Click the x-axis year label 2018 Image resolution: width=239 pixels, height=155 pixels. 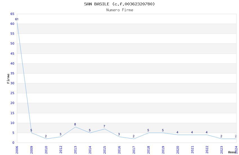point(149,150)
